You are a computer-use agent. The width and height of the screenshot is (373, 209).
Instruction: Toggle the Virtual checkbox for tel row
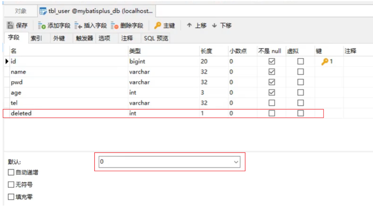[x=301, y=103]
